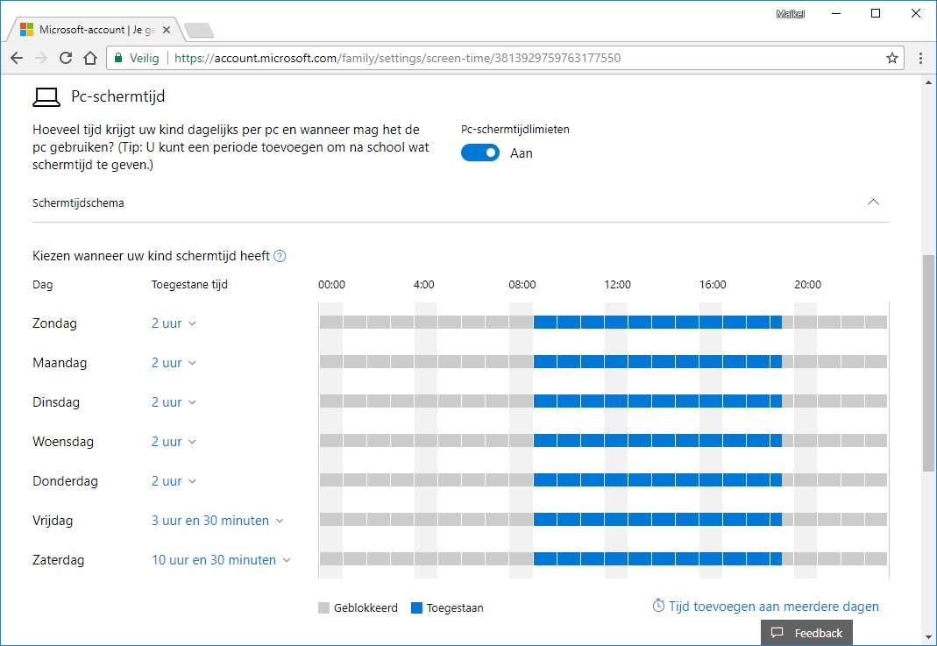Screen dimensions: 937x646
Task: Click the address bar URL
Action: click(x=397, y=58)
